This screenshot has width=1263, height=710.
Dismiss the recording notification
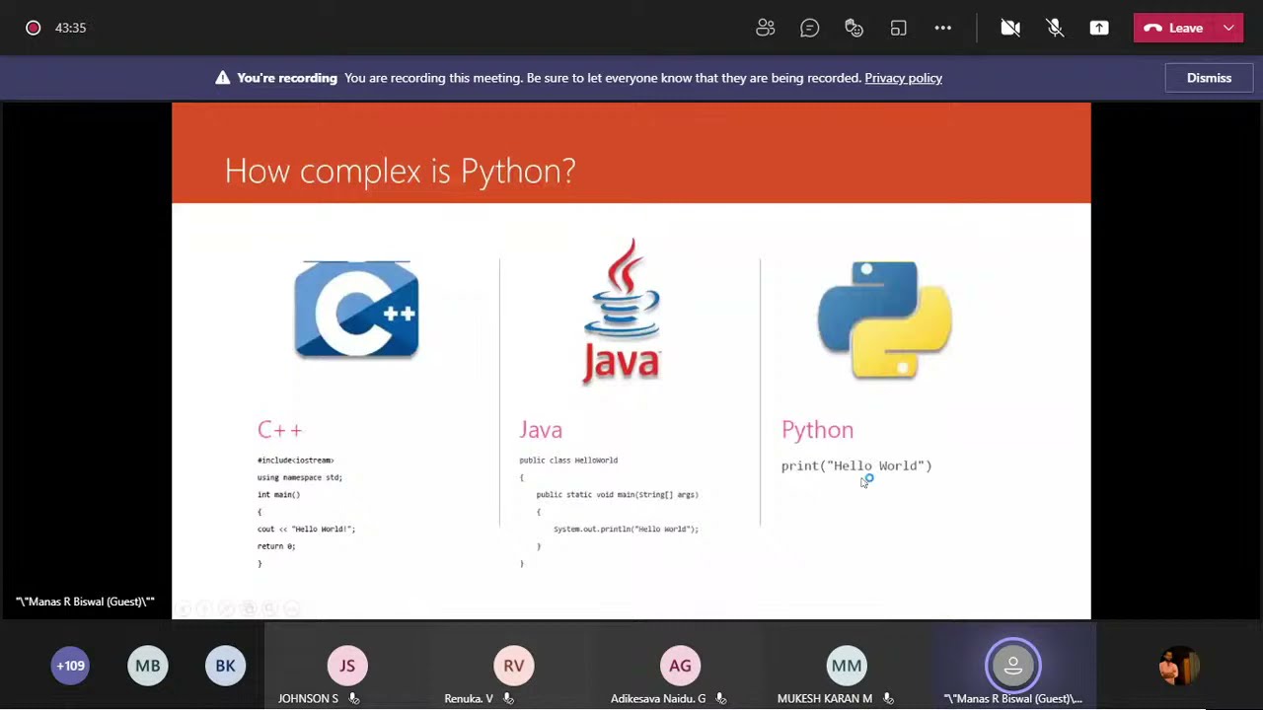[x=1209, y=78]
